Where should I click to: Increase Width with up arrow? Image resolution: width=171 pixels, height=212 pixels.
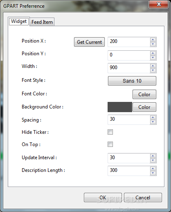coord(153,66)
